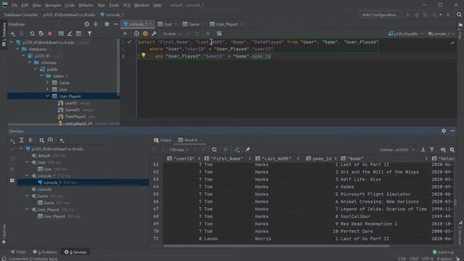This screenshot has width=464, height=261.
Task: Click Add Service plus icon in Services toolbar
Action: pos(62,140)
